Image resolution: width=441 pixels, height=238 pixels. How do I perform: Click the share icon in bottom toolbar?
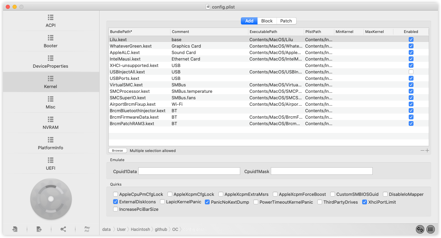point(63,229)
